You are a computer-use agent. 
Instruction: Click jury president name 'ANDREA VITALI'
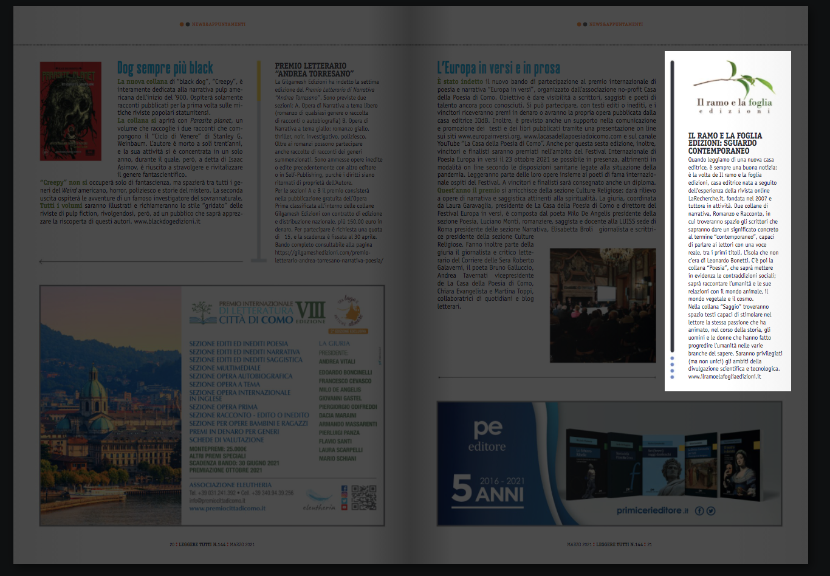337,362
